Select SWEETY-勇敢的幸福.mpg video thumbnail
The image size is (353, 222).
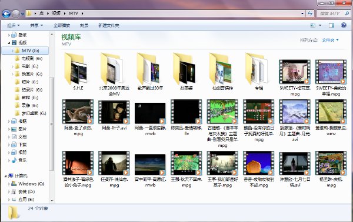pyautogui.click(x=331, y=72)
